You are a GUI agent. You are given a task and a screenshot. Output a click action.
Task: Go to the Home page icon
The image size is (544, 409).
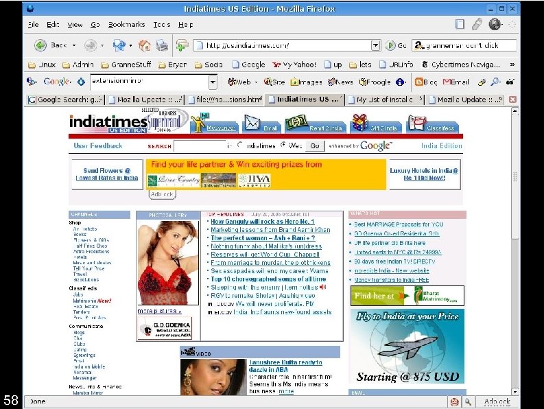[145, 45]
